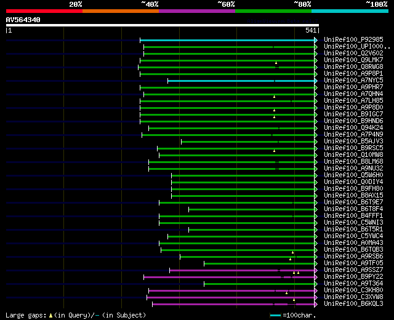This screenshot has width=394, height=320.
Task: Click the UniRef100_A9NU32 label
Action: tap(353, 168)
